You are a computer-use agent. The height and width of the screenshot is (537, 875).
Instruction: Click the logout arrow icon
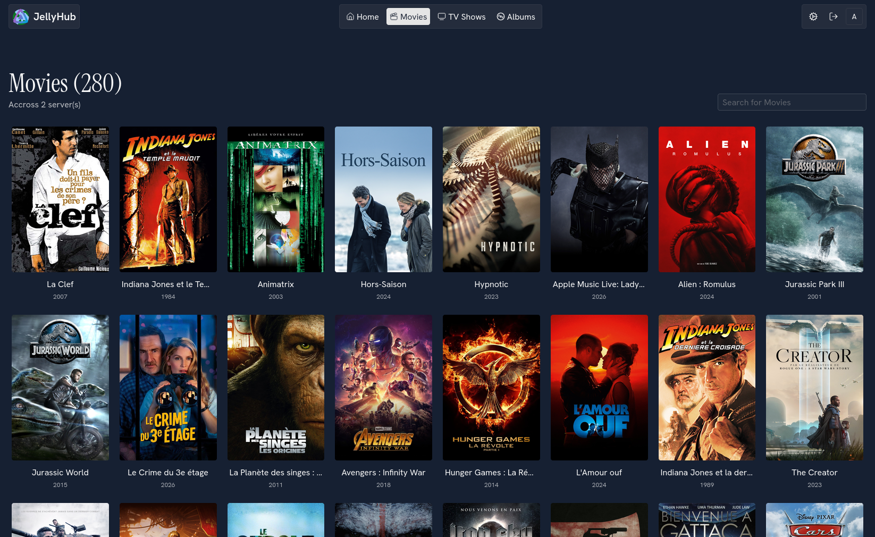tap(834, 16)
